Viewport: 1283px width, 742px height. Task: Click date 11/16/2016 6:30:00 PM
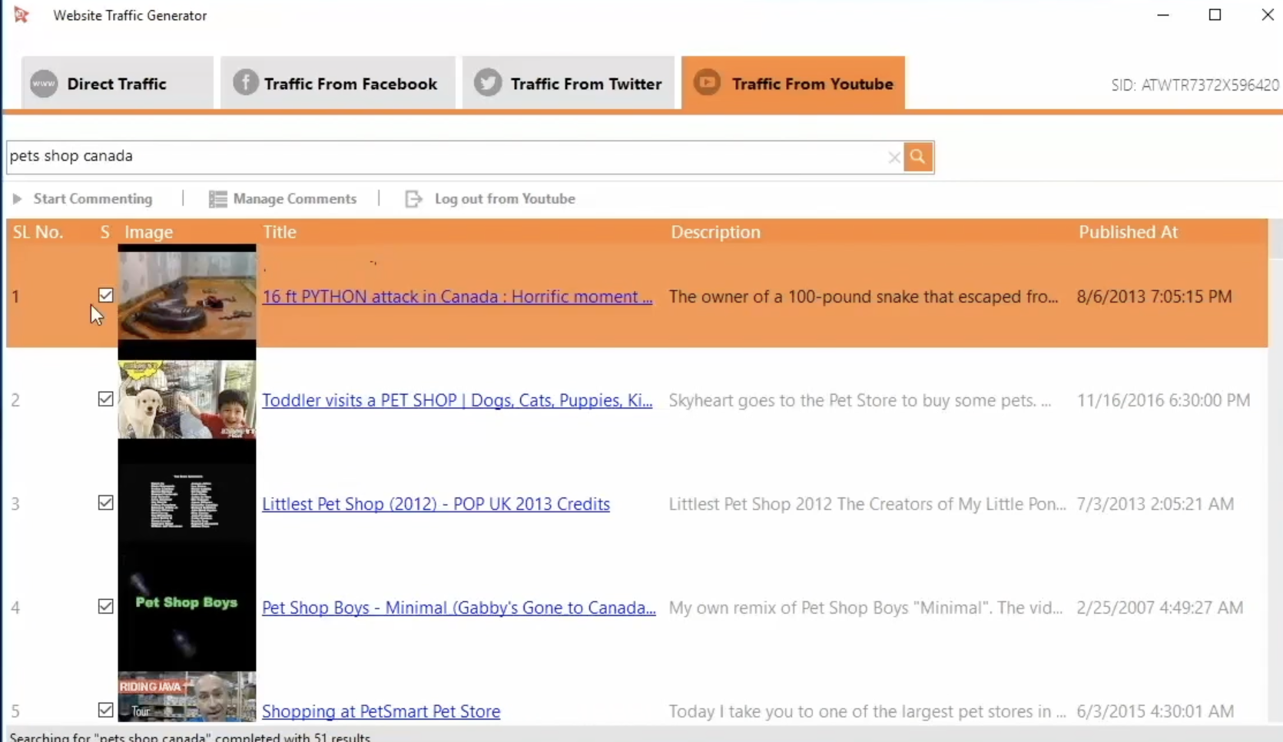(x=1163, y=400)
